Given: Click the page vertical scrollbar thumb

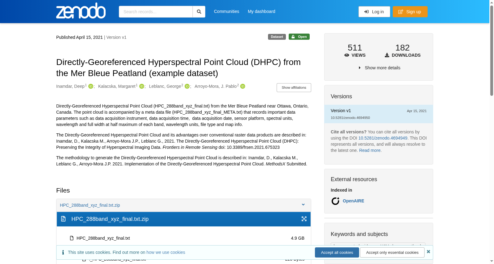Looking at the screenshot, I should pyautogui.click(x=492, y=51).
